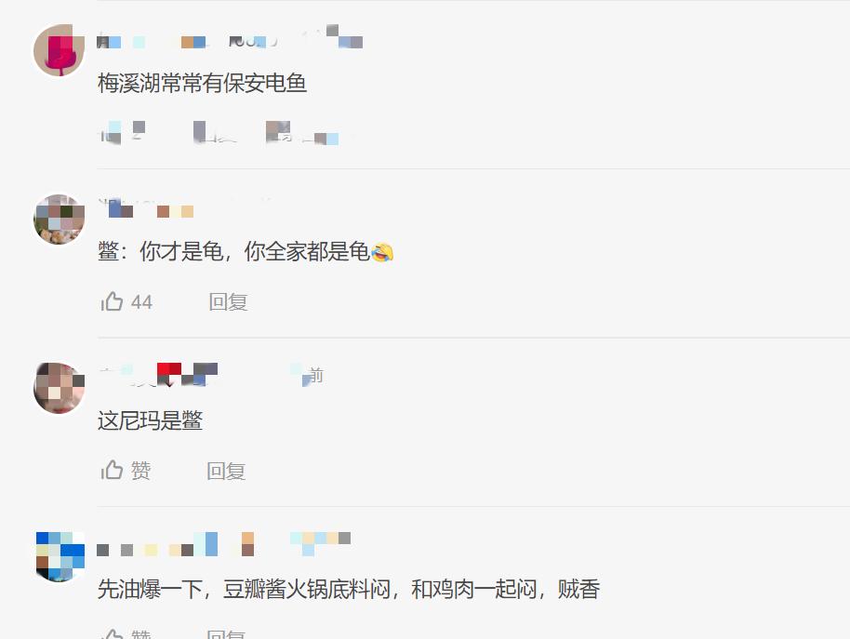The height and width of the screenshot is (639, 850).
Task: Reply to the 豆瓣酱火锅底料焖 comment
Action: tap(226, 634)
